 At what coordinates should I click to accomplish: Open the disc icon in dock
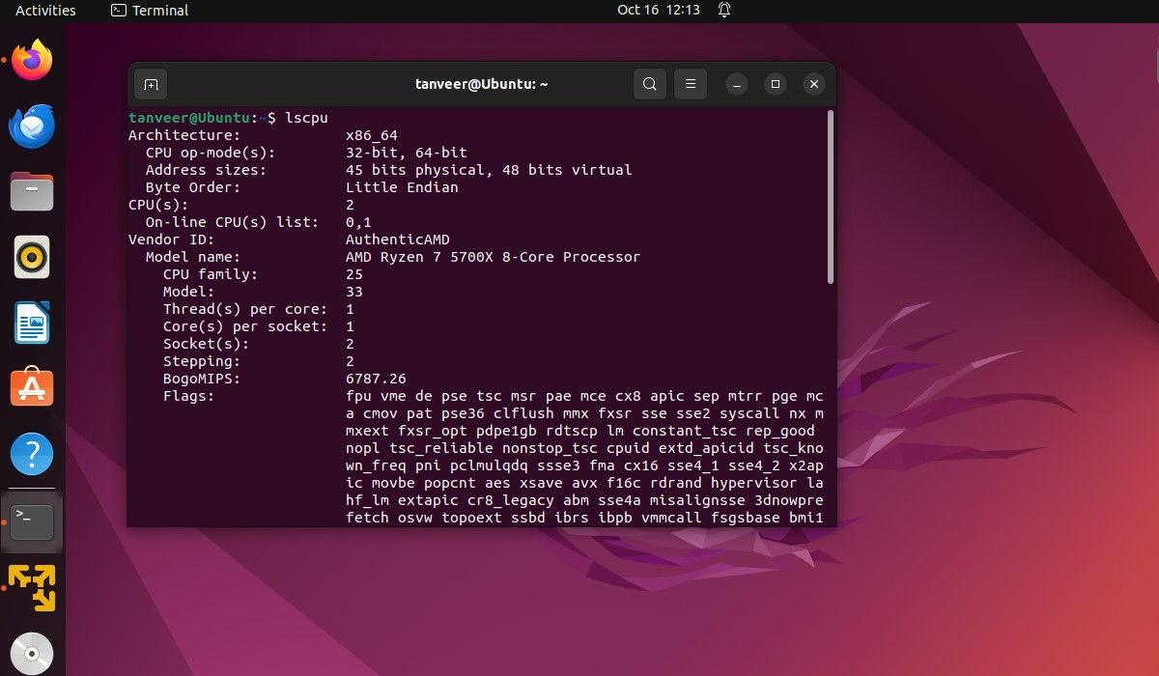(x=32, y=654)
